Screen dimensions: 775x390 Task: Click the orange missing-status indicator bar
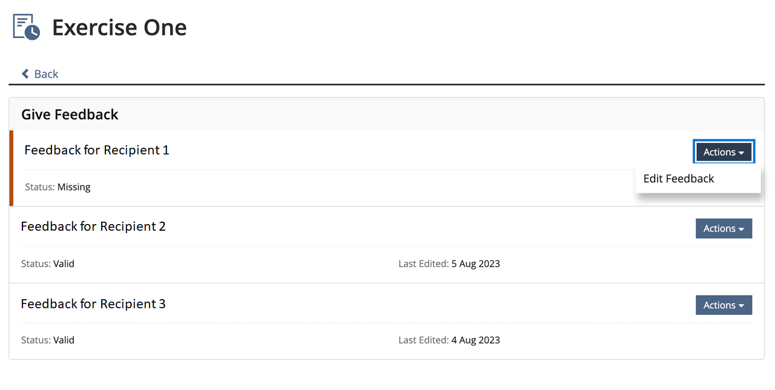click(x=12, y=168)
